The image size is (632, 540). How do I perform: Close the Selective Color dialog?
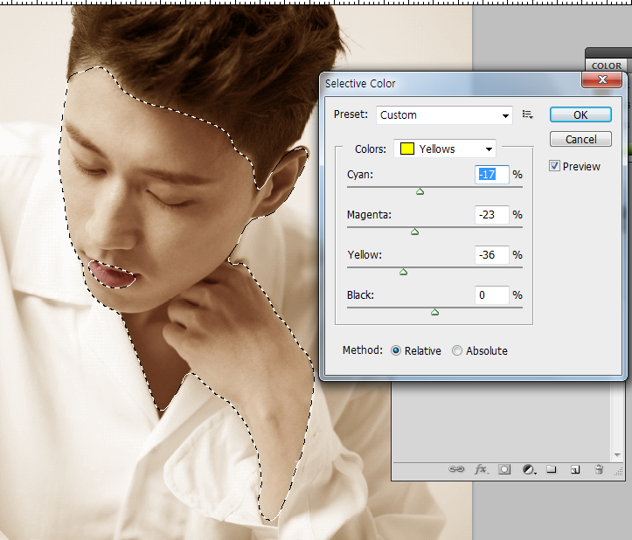[x=601, y=80]
